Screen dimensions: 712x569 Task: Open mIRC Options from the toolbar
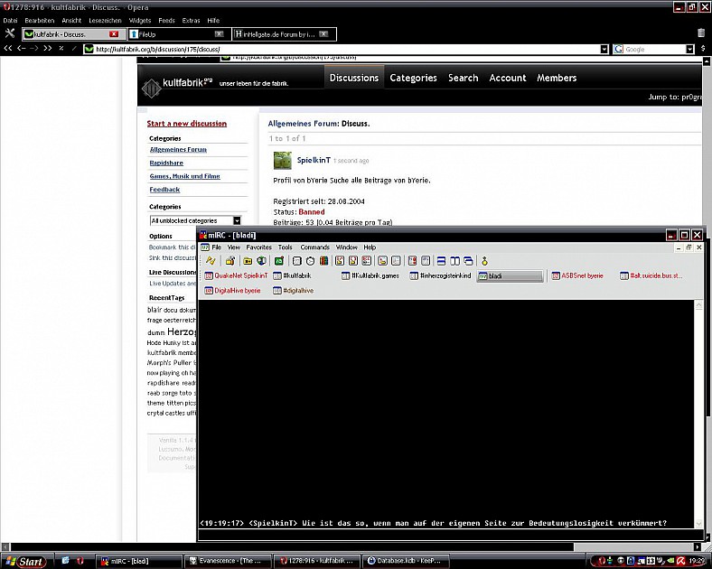point(230,261)
